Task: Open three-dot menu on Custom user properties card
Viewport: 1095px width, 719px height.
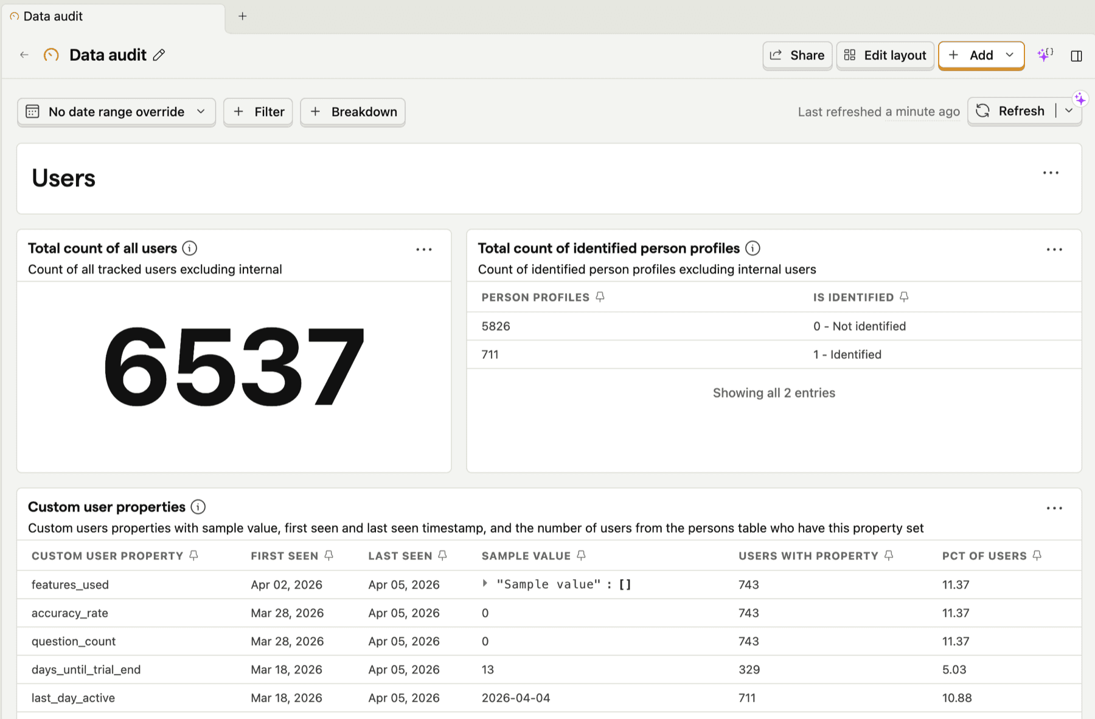Action: pyautogui.click(x=1054, y=508)
